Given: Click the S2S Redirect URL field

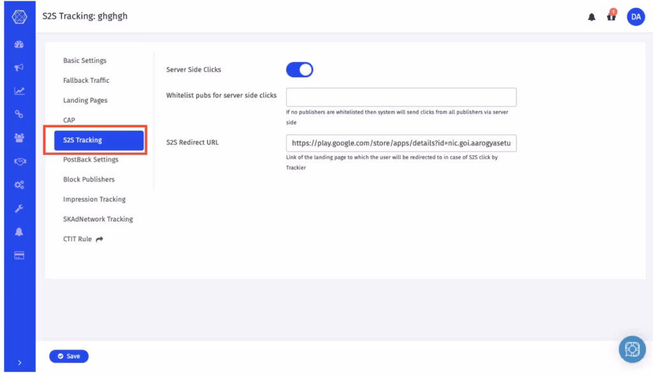Looking at the screenshot, I should [x=401, y=143].
